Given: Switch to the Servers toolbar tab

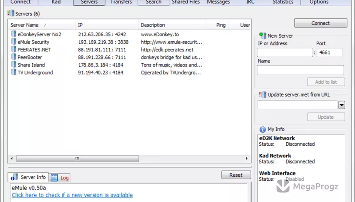Looking at the screenshot, I should pos(89,2).
